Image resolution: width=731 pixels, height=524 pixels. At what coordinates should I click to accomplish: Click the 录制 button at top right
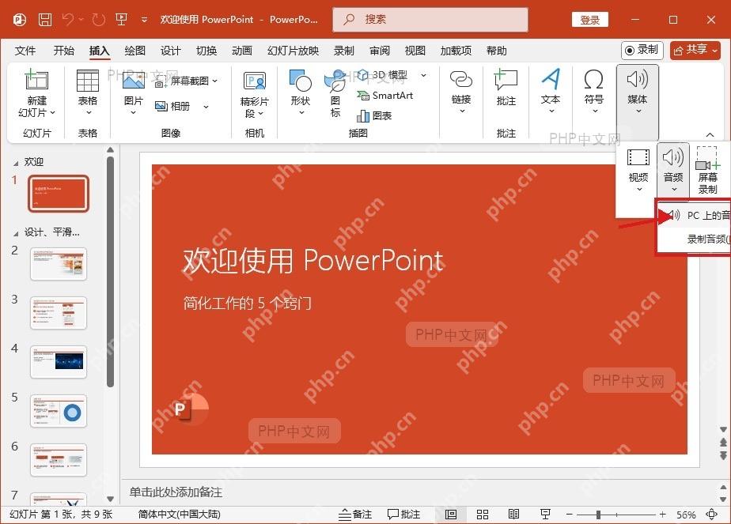[x=642, y=50]
